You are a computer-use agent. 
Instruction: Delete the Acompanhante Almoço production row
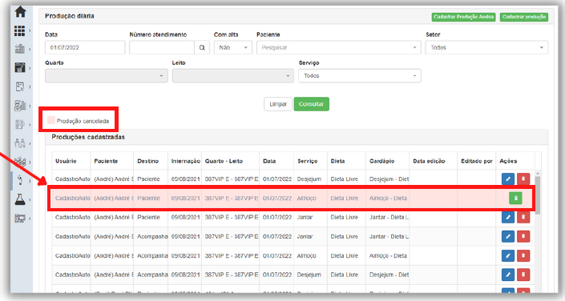coord(523,255)
